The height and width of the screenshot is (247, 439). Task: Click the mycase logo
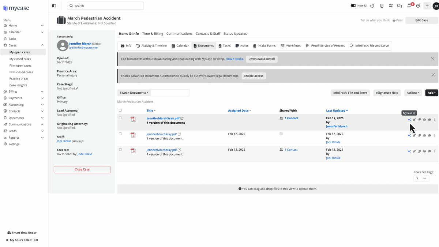tap(16, 8)
